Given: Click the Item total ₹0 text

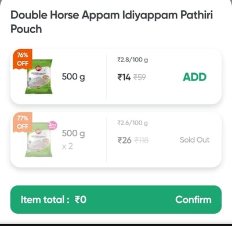Looking at the screenshot, I should 53,199.
